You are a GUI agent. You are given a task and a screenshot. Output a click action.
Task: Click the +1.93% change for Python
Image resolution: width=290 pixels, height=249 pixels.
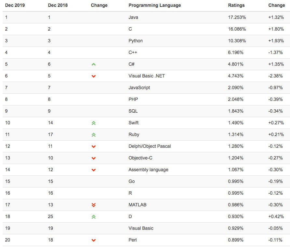pyautogui.click(x=276, y=41)
